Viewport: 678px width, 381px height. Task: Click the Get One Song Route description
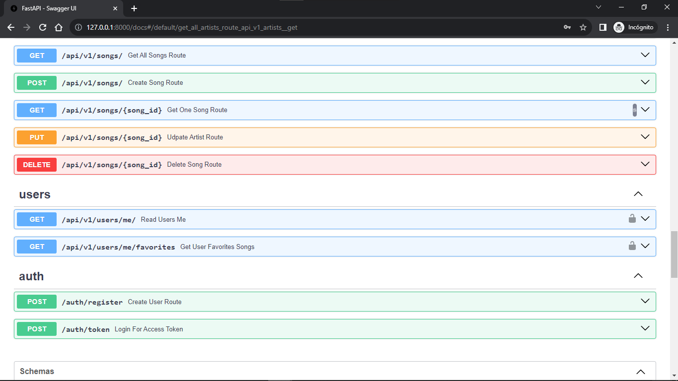[x=197, y=110]
